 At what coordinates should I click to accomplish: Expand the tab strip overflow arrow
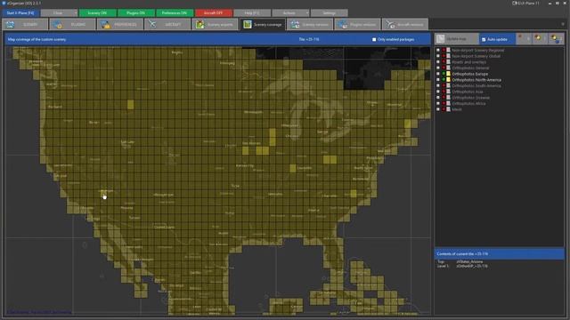click(563, 24)
